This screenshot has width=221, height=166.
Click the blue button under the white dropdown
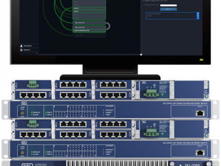coord(169,9)
